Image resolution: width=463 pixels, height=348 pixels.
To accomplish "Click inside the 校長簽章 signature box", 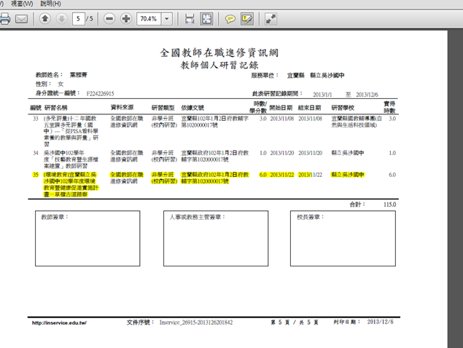I will pos(342,240).
